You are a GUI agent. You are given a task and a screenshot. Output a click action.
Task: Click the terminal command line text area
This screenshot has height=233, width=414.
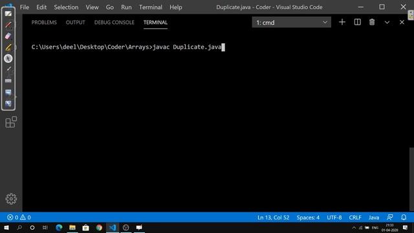point(128,47)
